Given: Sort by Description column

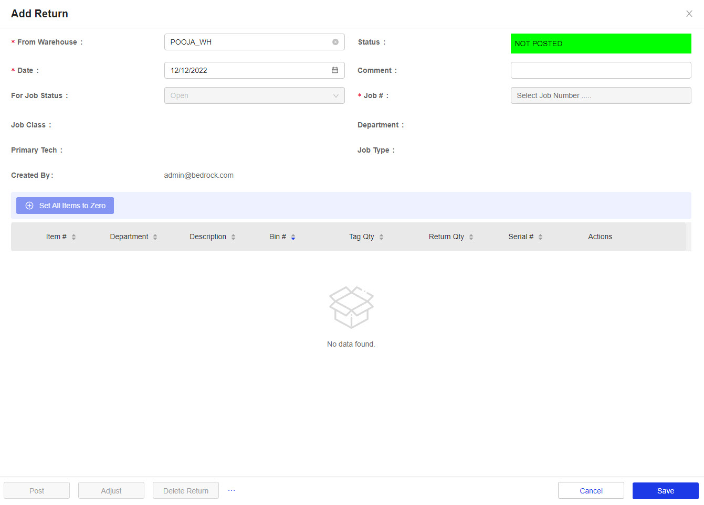Looking at the screenshot, I should [233, 237].
